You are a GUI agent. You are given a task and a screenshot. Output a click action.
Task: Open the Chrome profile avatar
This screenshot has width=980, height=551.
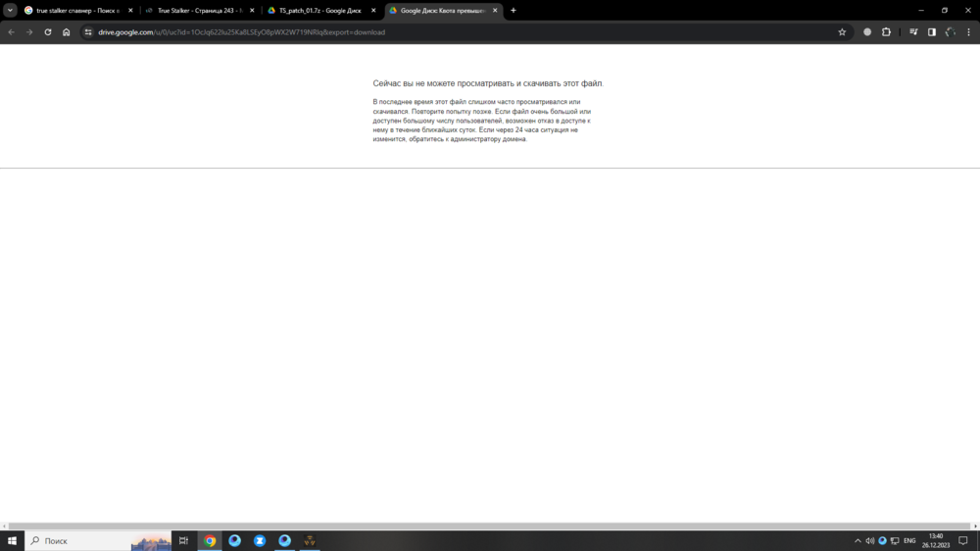point(951,32)
